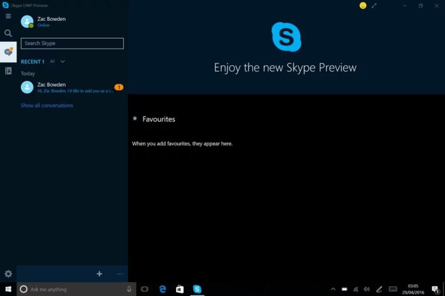Show hidden tray icons chevron

coord(333,289)
